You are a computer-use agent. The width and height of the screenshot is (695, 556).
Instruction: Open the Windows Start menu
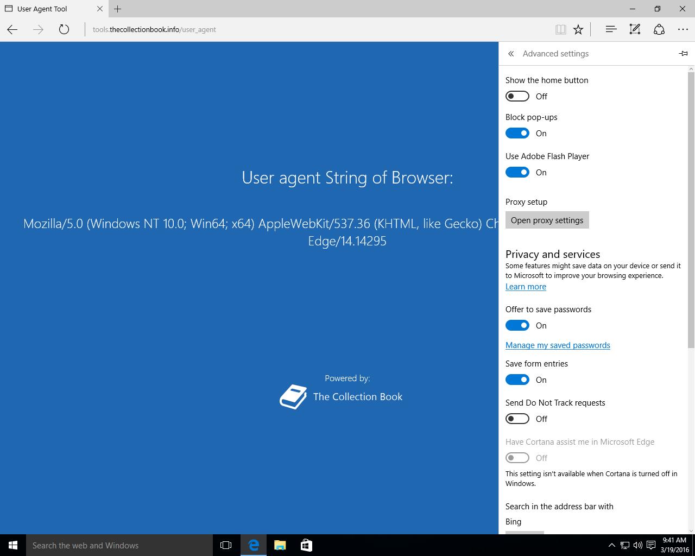13,545
